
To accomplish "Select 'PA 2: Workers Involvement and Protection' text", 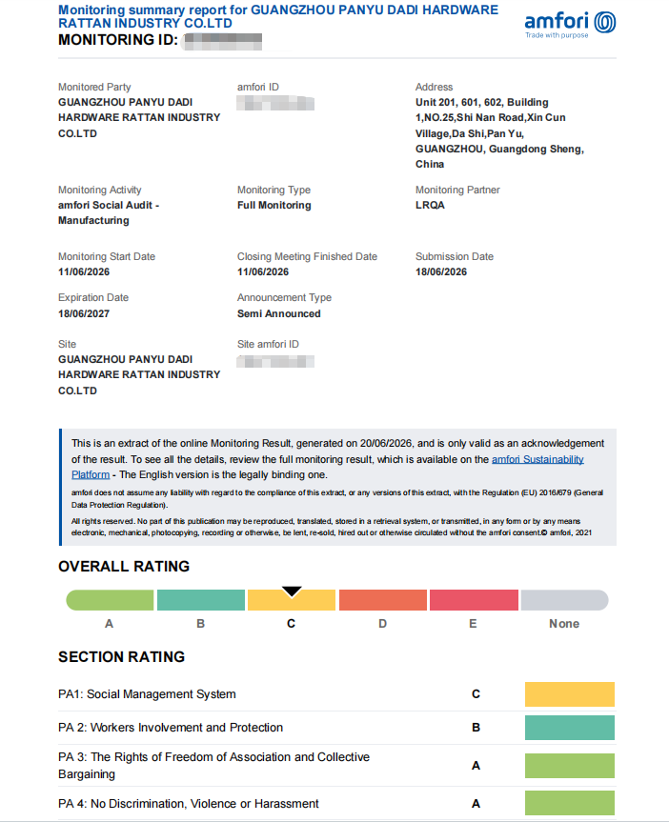I will [x=171, y=728].
